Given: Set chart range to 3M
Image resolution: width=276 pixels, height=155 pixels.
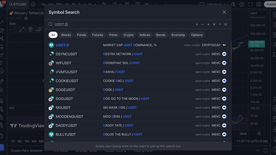Looking at the screenshot, I should click(x=34, y=141).
